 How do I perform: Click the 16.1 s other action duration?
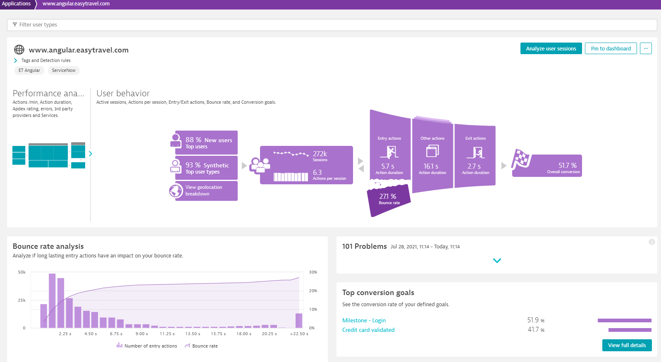pos(431,166)
